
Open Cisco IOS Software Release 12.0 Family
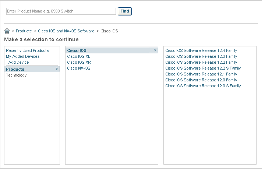[201, 80]
